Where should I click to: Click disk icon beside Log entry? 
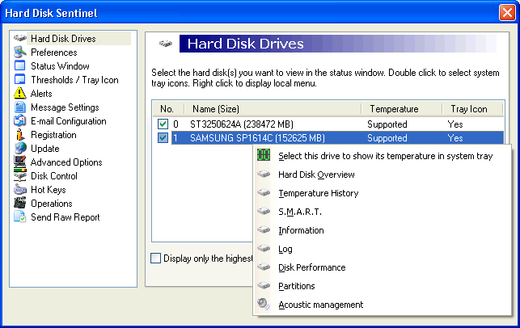click(264, 248)
